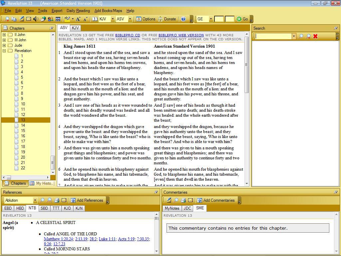
Task: Click the search text input field
Action: click(273, 36)
